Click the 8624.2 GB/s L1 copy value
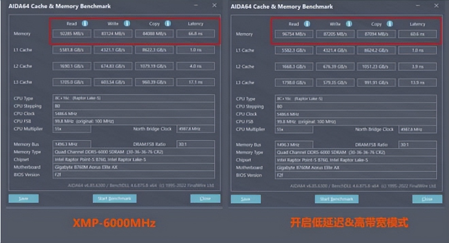The height and width of the screenshot is (243, 449). (377, 50)
